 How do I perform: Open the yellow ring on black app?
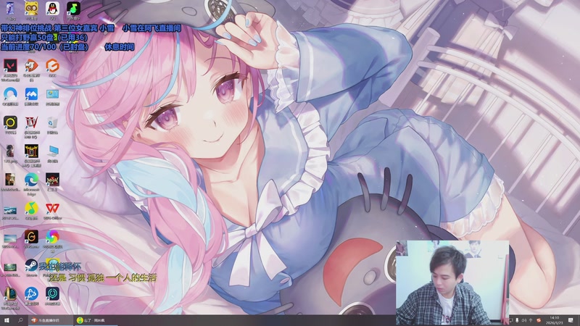click(10, 124)
